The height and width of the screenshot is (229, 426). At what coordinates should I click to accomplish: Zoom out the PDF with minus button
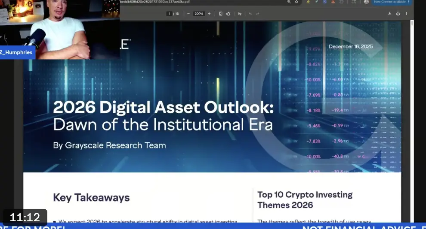click(x=188, y=14)
